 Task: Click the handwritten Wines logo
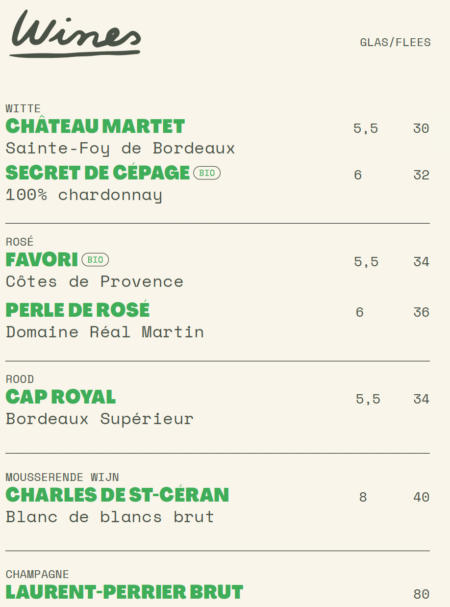(75, 34)
